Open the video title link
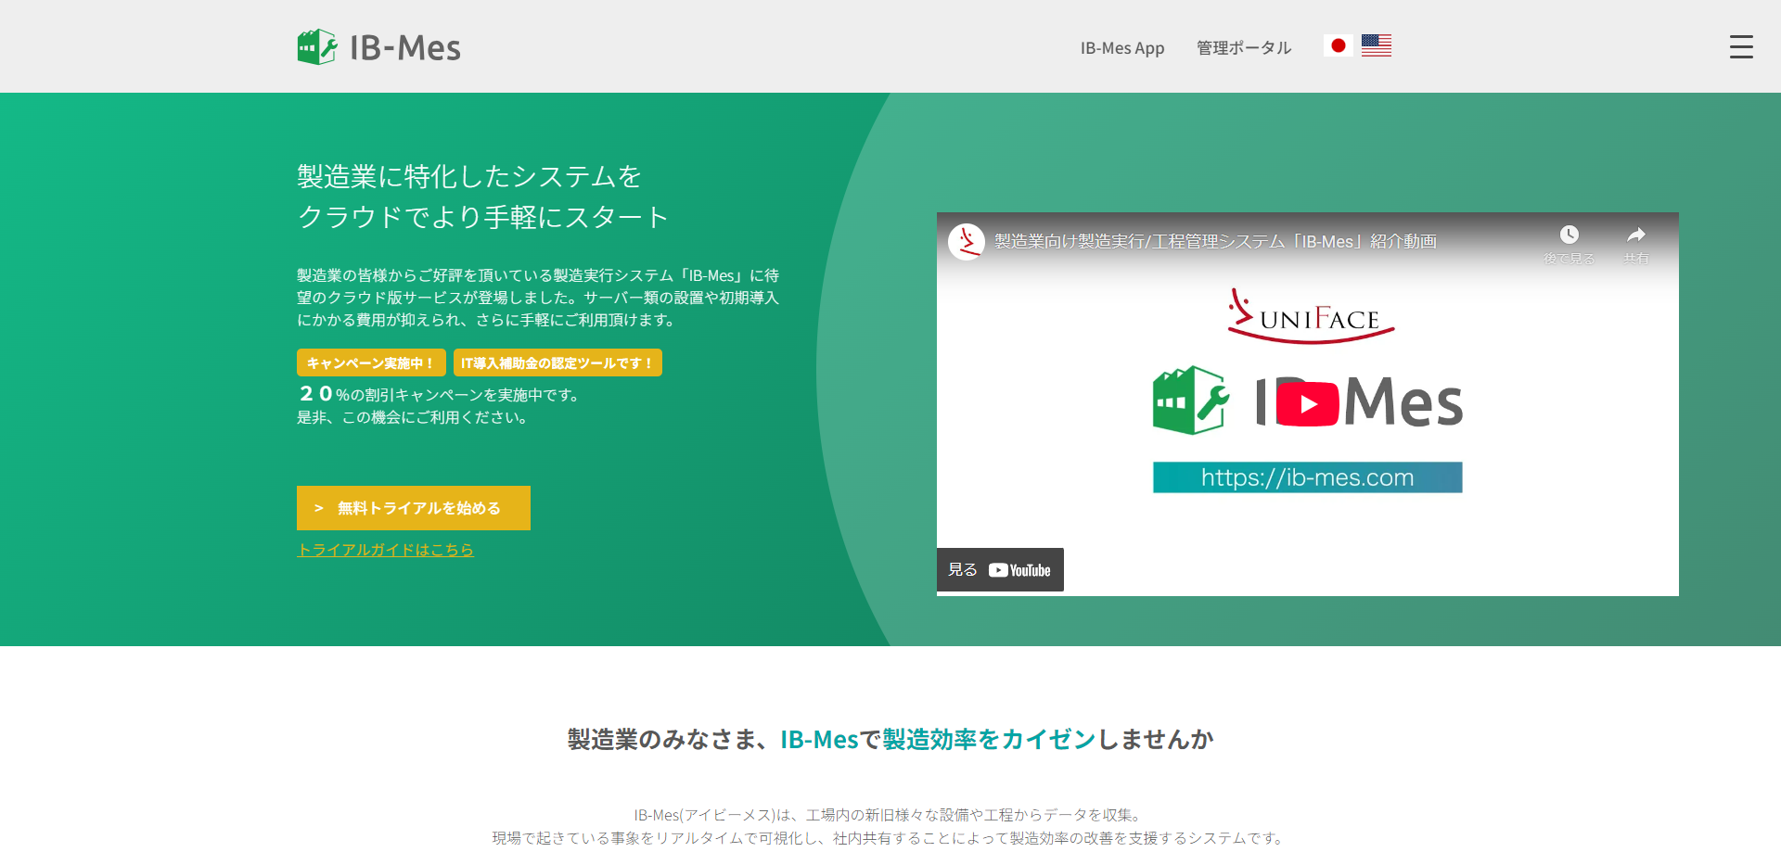 pyautogui.click(x=1215, y=242)
